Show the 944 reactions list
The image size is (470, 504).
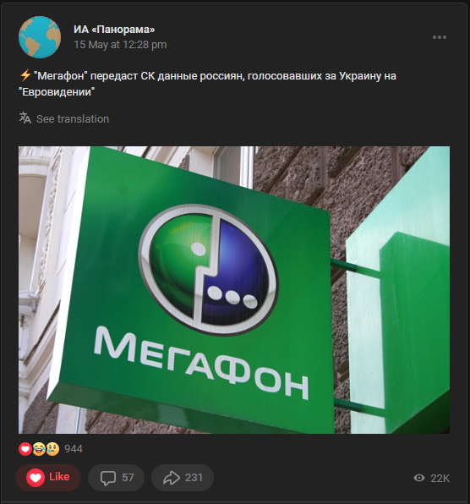pyautogui.click(x=74, y=449)
